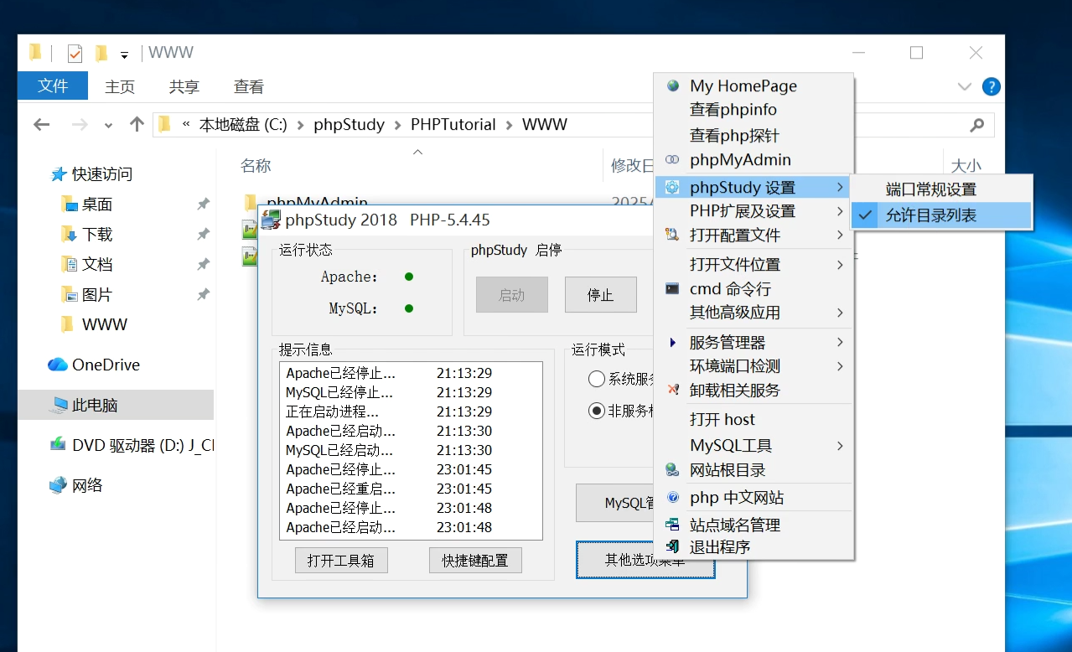The height and width of the screenshot is (652, 1072).
Task: Expand the 环境端口检测 submenu
Action: click(840, 366)
